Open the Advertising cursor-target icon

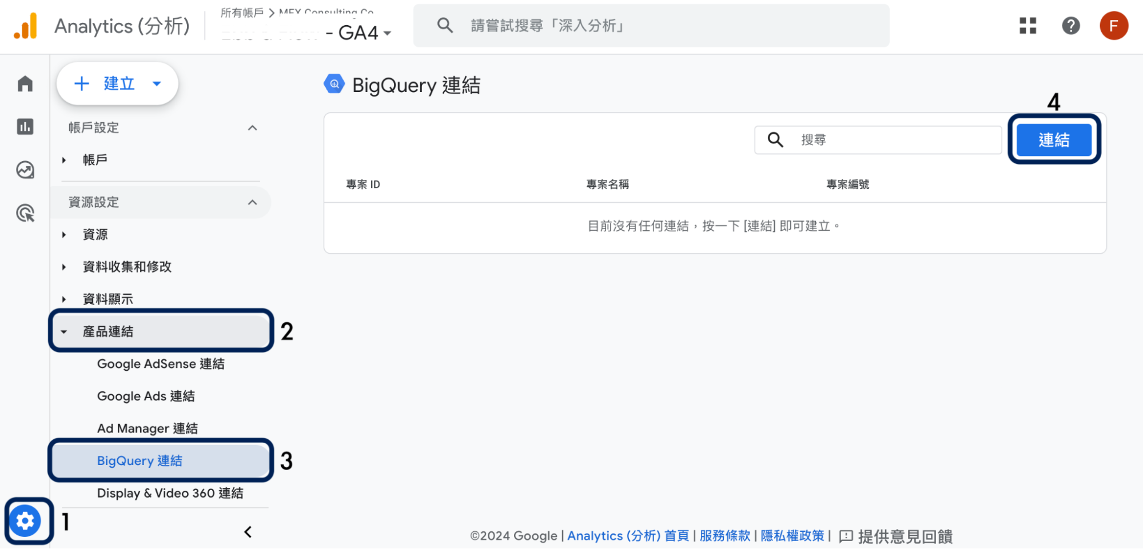(x=25, y=213)
